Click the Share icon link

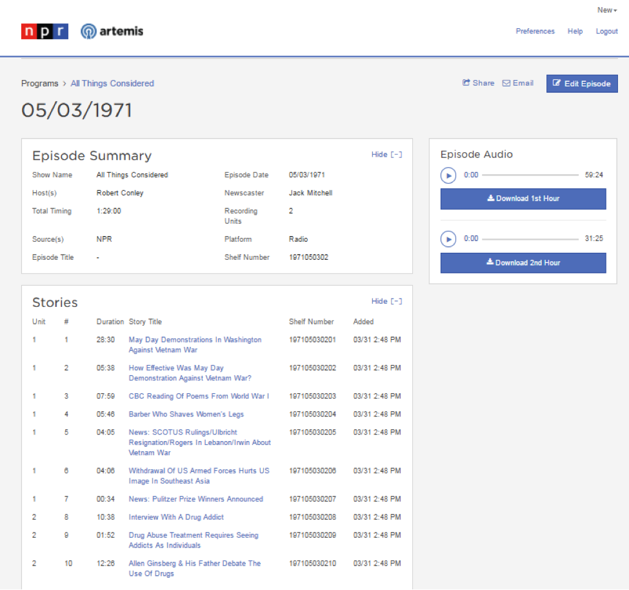coord(478,83)
